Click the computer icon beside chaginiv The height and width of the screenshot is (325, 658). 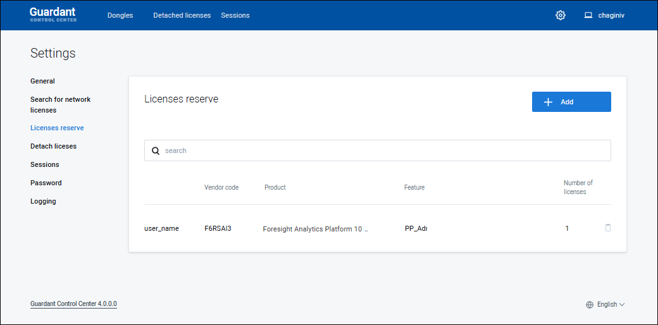pyautogui.click(x=588, y=15)
